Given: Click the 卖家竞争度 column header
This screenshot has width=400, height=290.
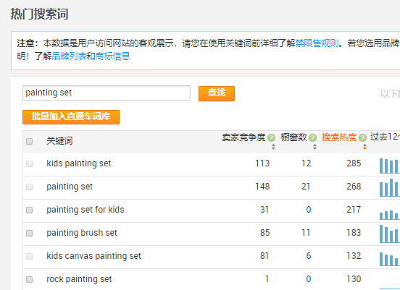Looking at the screenshot, I should [x=243, y=137].
